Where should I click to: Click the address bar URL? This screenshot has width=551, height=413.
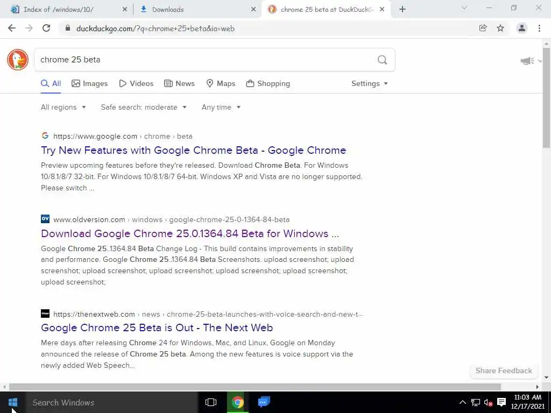point(156,29)
